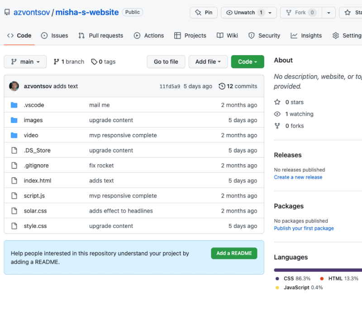Open the green Code dropdown button
The height and width of the screenshot is (309, 362).
coord(248,62)
